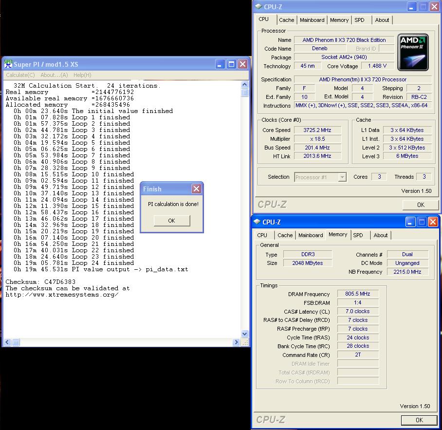The height and width of the screenshot is (430, 442).
Task: Click Super PI horizontal scrollbar thumb
Action: 16,342
